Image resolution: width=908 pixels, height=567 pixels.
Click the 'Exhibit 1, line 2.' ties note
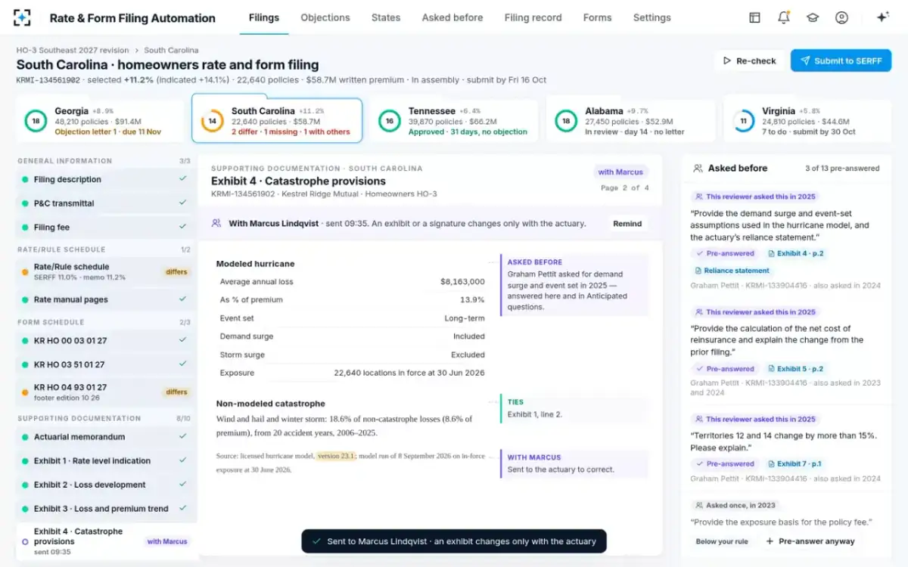(x=535, y=414)
